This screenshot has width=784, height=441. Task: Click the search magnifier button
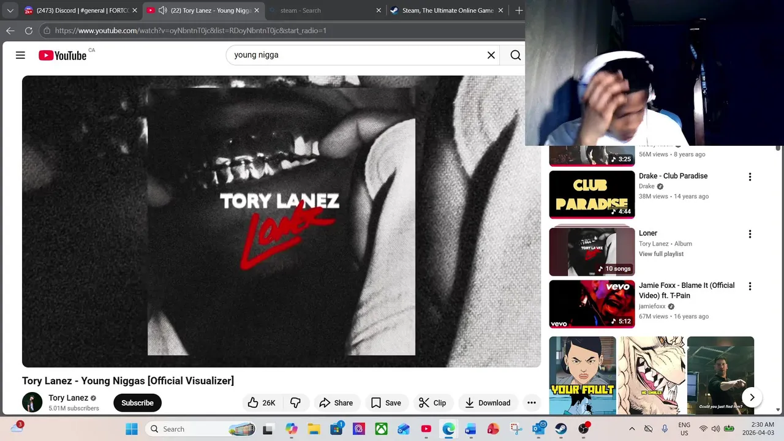coord(516,55)
